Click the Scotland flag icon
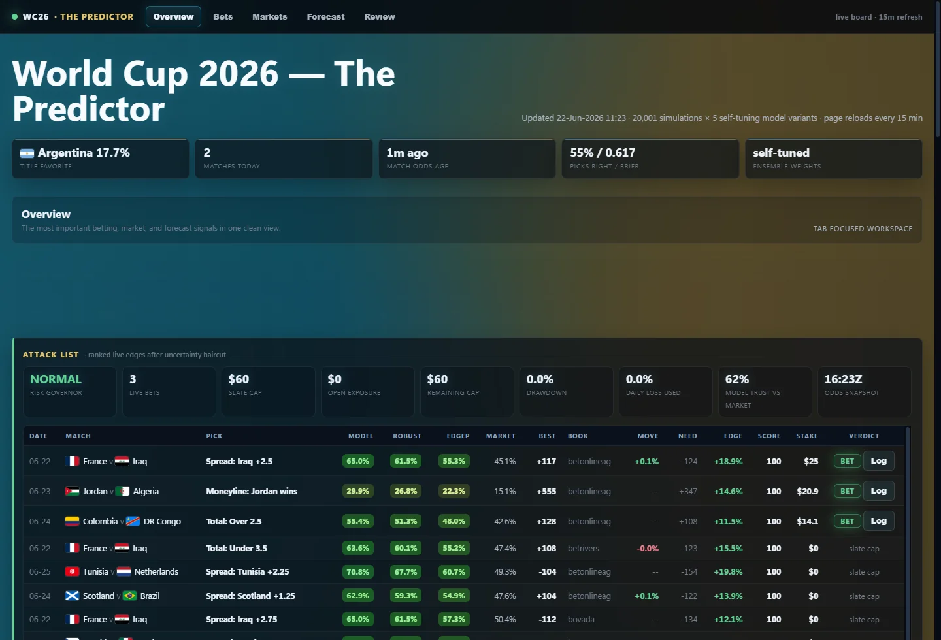Image resolution: width=941 pixels, height=640 pixels. coord(73,596)
